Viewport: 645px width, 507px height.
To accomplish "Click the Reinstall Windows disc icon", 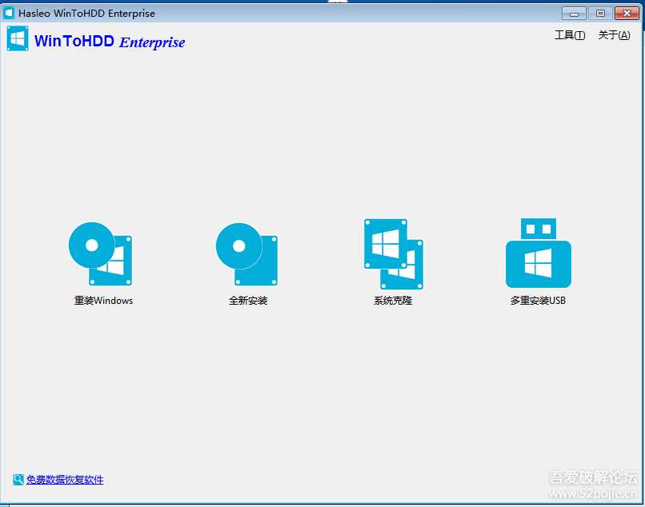I will [x=100, y=253].
